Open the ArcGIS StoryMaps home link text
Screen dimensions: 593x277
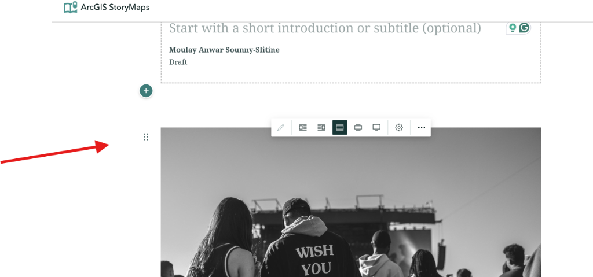coord(115,7)
